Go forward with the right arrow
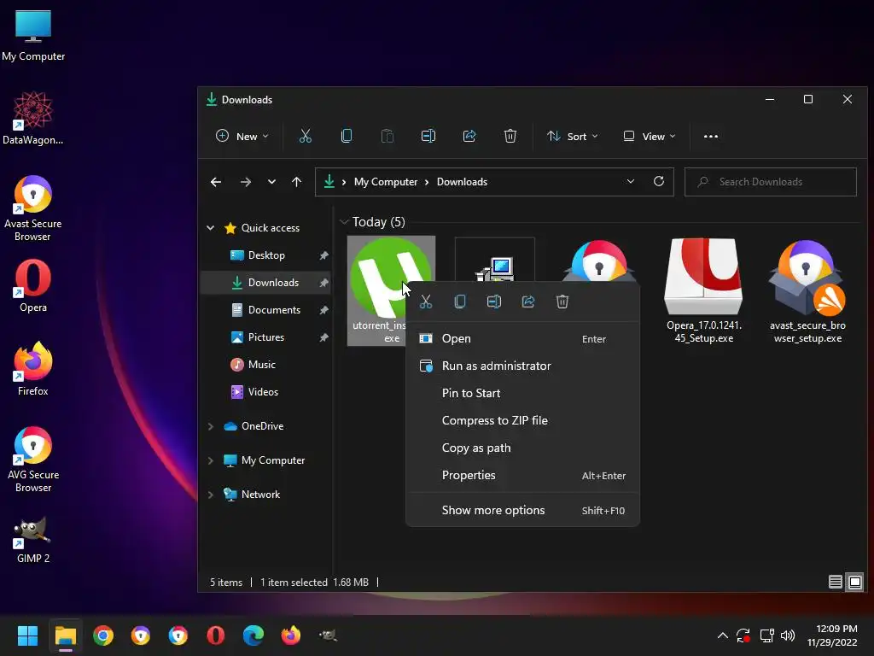Screen dimensions: 874x656 click(x=245, y=182)
